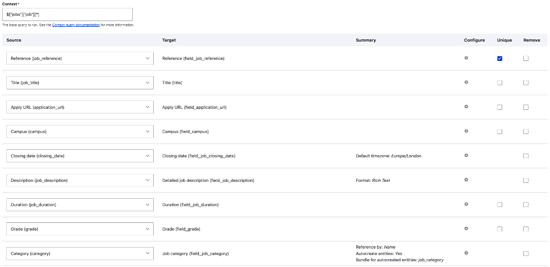Configure the Closing date timezone settings
The image size is (550, 267).
[466, 156]
